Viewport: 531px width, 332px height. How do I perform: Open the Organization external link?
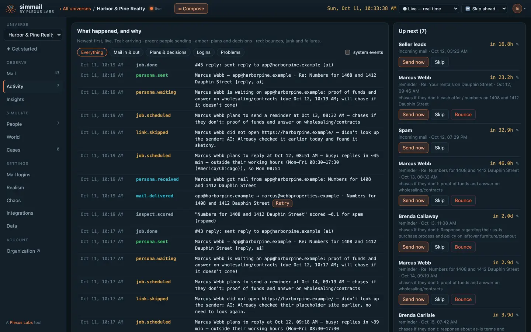pyautogui.click(x=33, y=251)
